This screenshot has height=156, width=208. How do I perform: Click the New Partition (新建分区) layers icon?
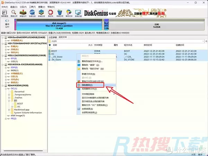(x=41, y=12)
